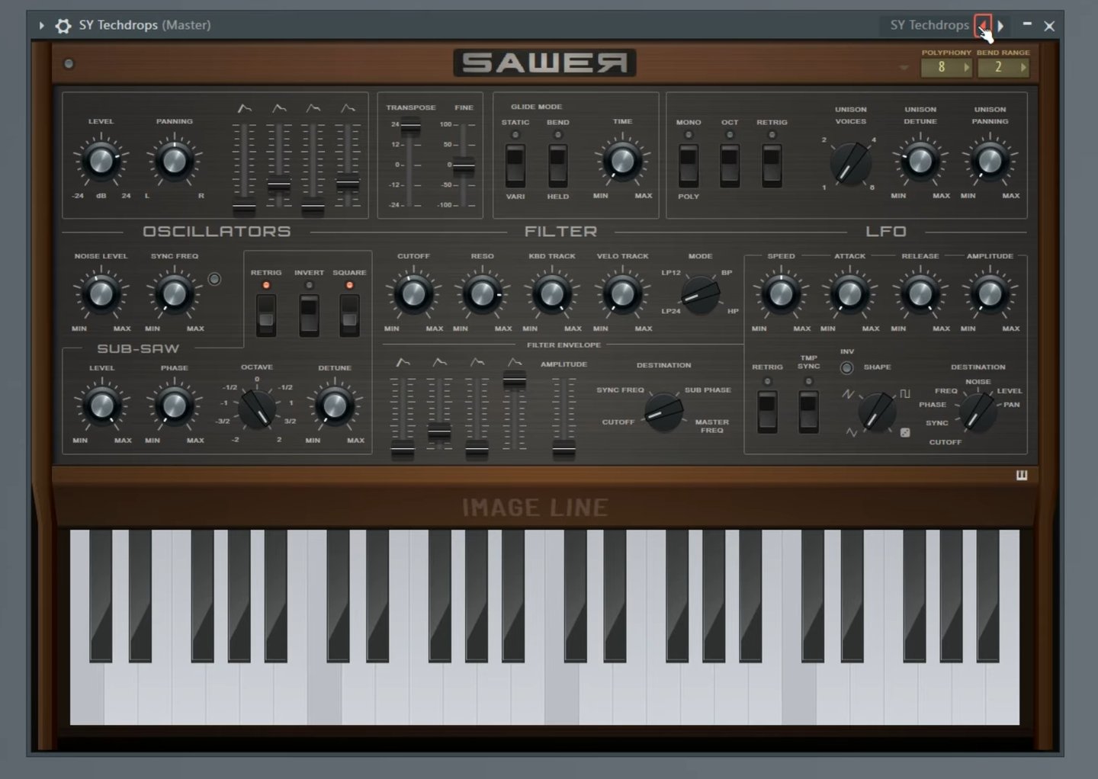Viewport: 1098px width, 779px height.
Task: Toggle the Mono/Poly switch
Action: [689, 165]
